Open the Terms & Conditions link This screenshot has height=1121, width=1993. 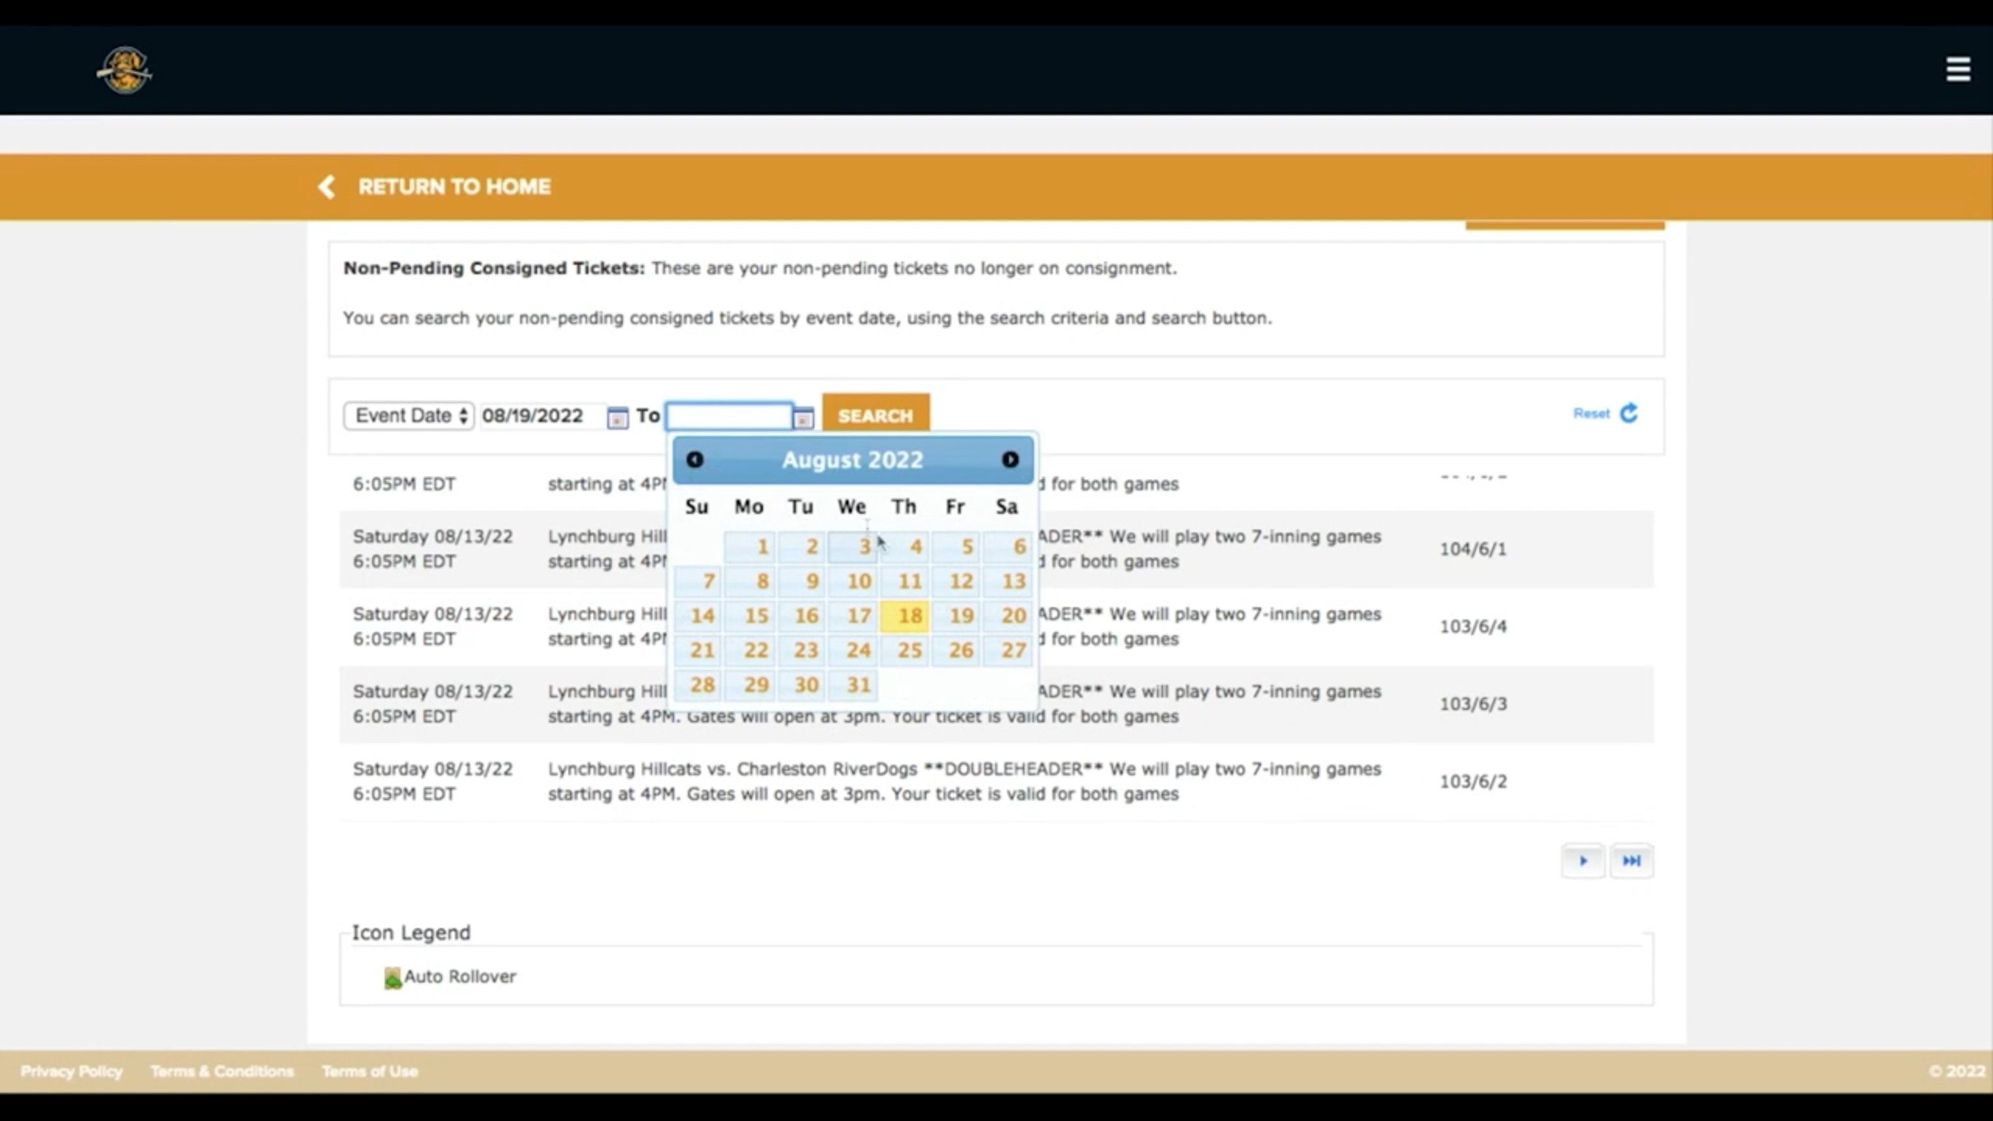(222, 1072)
